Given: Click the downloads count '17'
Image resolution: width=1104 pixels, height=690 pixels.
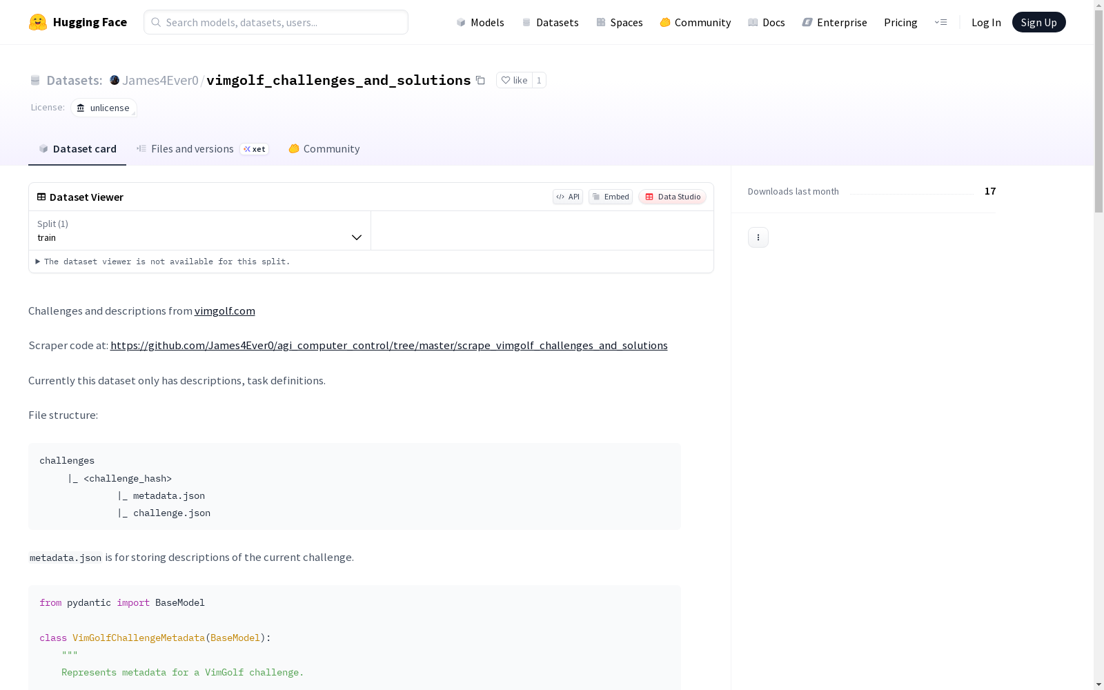Looking at the screenshot, I should point(990,191).
